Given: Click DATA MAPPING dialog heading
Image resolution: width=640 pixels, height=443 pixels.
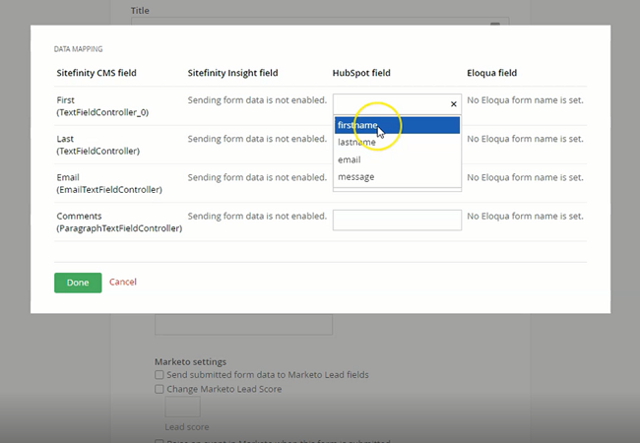Looking at the screenshot, I should [x=79, y=49].
